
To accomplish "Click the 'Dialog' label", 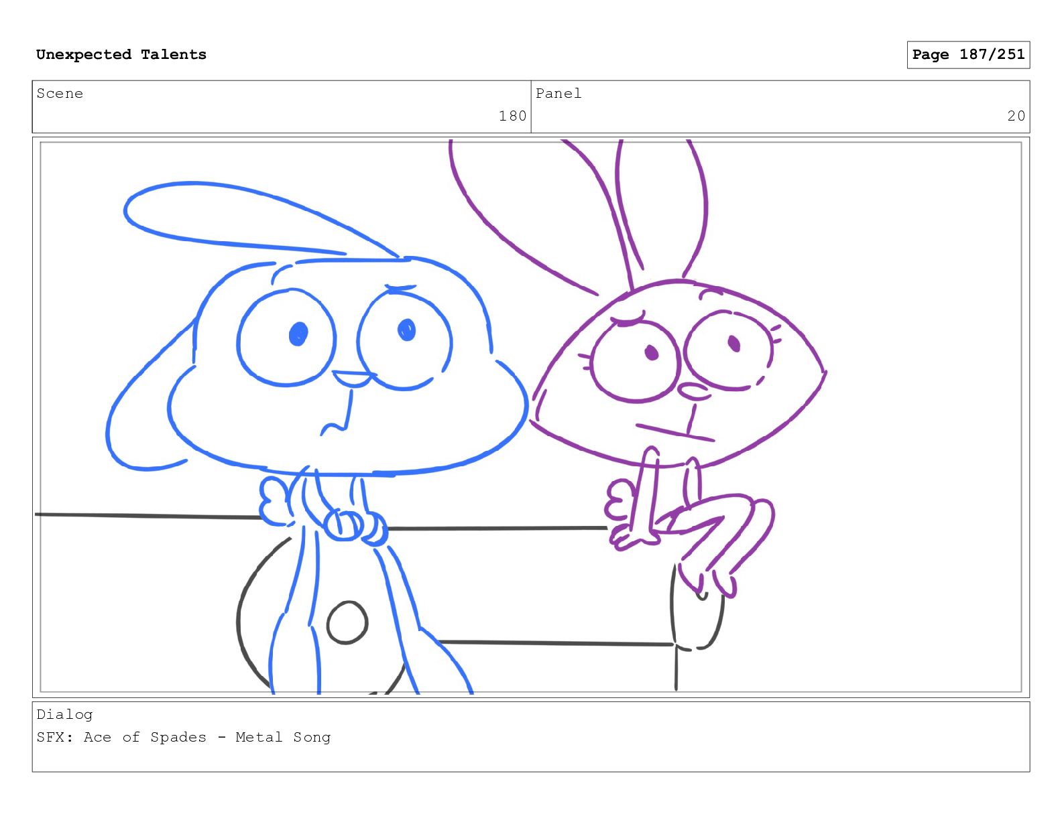I will (x=64, y=714).
